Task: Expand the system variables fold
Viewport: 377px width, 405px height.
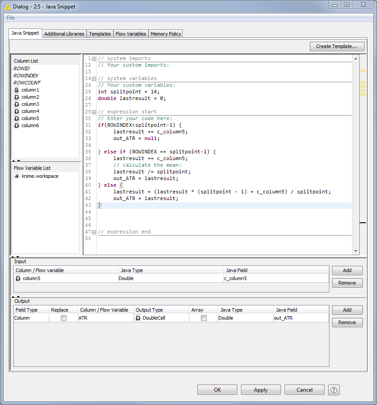Action: point(94,79)
